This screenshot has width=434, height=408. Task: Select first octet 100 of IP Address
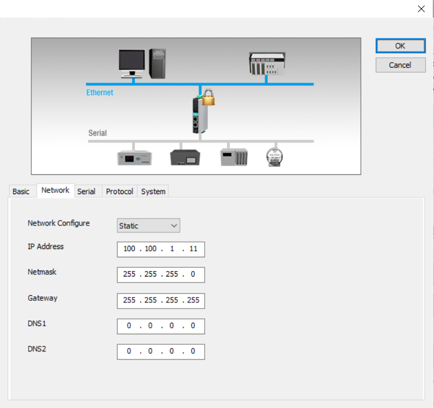(x=129, y=249)
